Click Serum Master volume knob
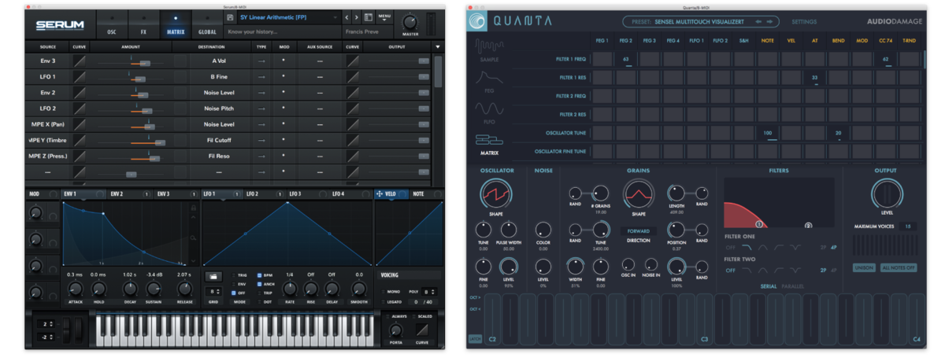The height and width of the screenshot is (361, 945). 410,22
